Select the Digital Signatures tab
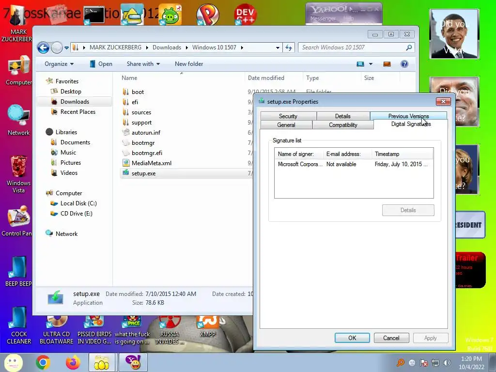 coord(411,124)
